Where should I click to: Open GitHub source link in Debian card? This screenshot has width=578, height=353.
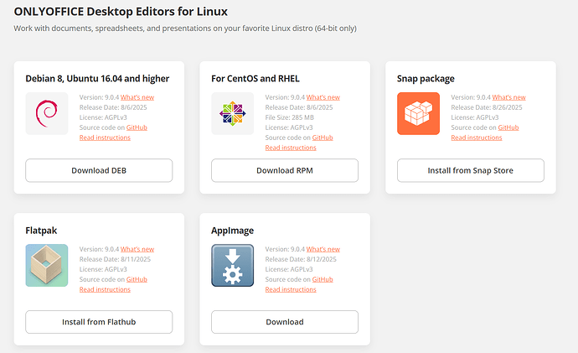[x=137, y=127]
